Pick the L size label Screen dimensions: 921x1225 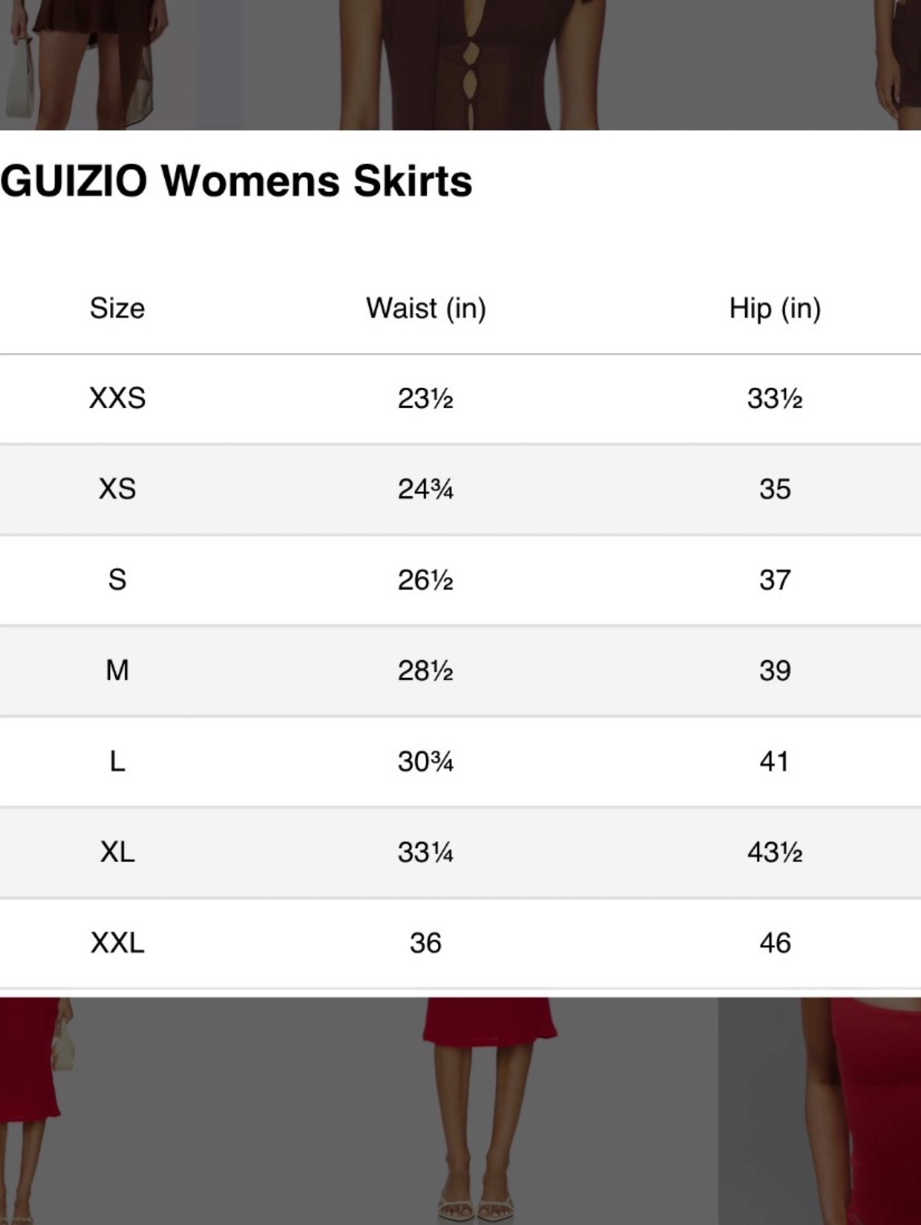tap(118, 762)
